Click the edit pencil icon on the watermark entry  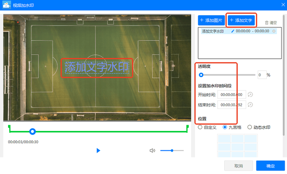coord(233,31)
